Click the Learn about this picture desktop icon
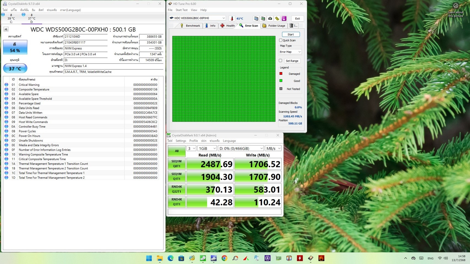Screen dimensions: 470x264 pyautogui.click(x=456, y=10)
